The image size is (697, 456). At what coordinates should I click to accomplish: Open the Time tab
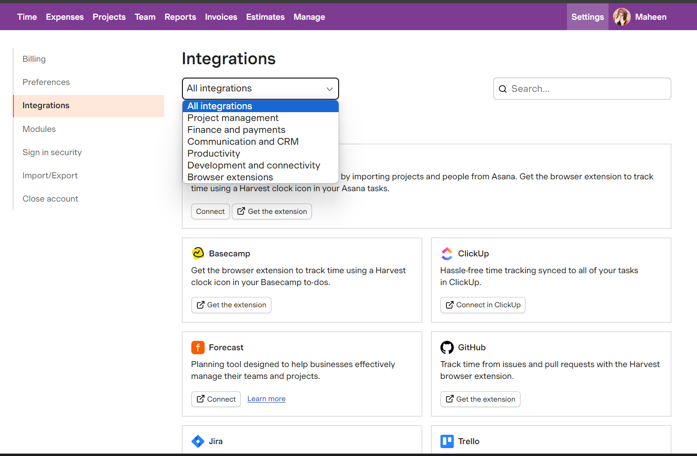(x=27, y=17)
